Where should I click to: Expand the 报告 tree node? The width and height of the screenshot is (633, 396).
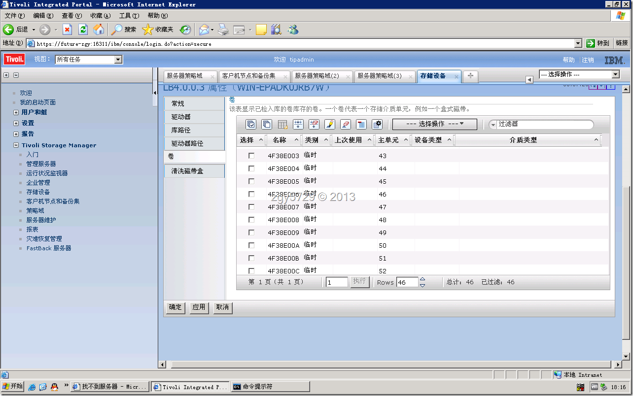coord(16,134)
